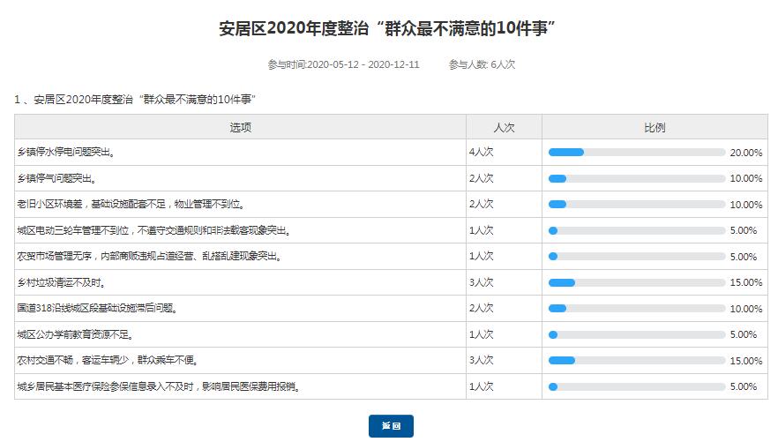
Task: Click the 返回 button
Action: (391, 426)
